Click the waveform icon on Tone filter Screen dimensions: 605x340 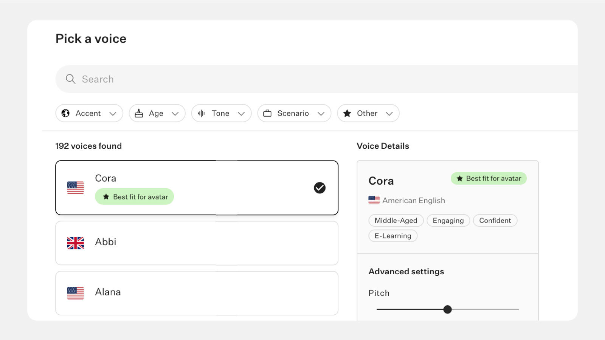(x=202, y=113)
